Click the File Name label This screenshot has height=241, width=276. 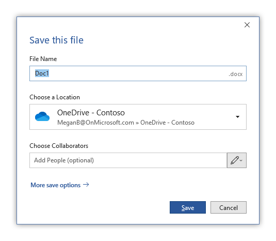point(43,59)
